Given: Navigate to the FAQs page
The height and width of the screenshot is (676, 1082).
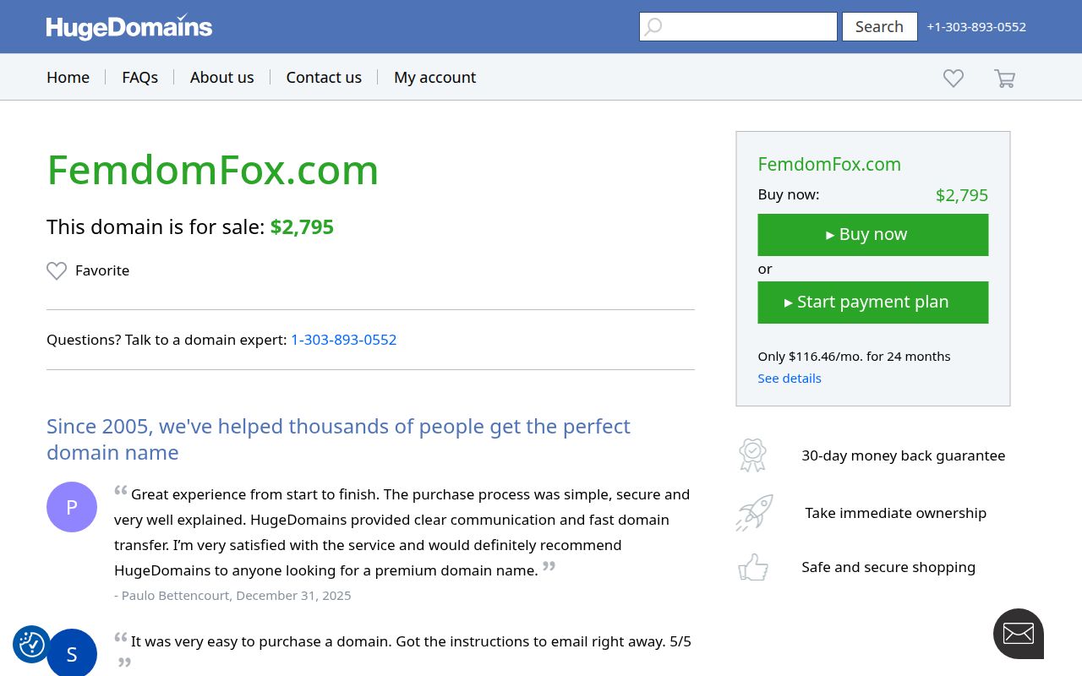Looking at the screenshot, I should coord(139,77).
